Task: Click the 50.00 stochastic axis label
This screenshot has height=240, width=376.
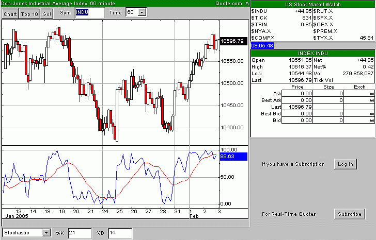Action: tap(227, 177)
